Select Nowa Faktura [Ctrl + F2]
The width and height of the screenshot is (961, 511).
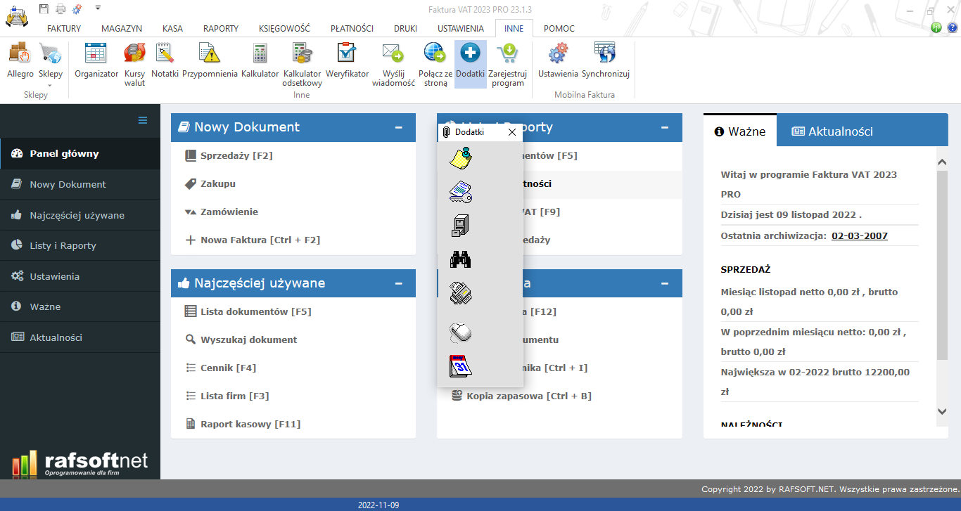(260, 240)
